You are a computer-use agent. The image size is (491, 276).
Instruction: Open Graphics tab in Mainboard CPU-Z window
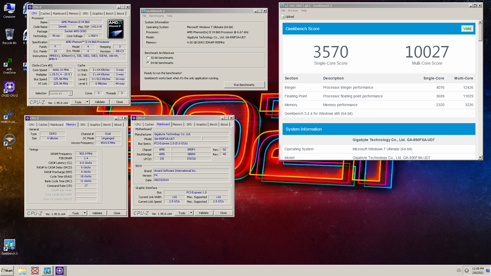point(202,124)
